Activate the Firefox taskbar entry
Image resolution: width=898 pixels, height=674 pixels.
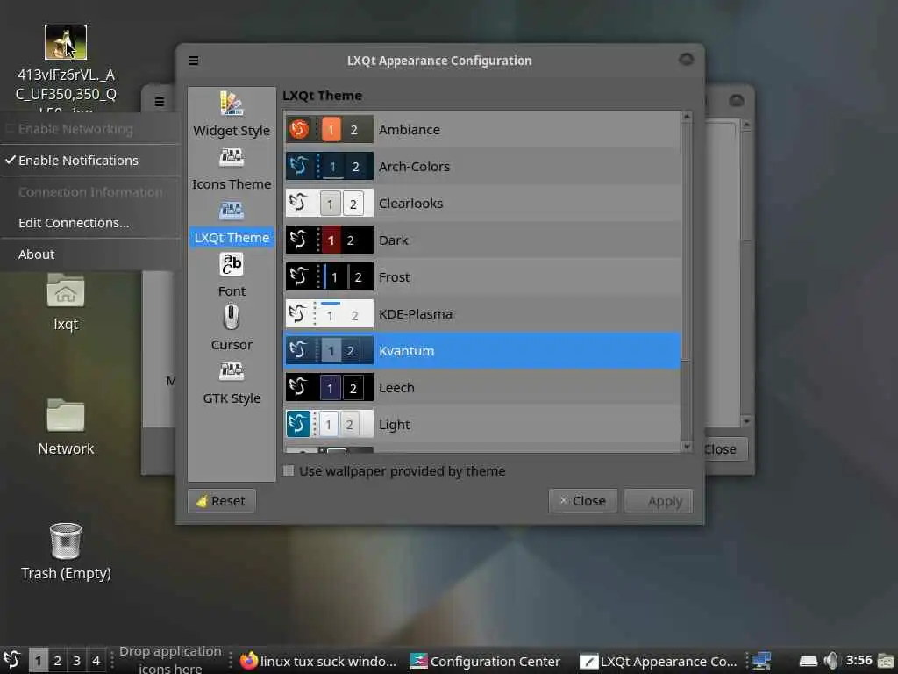pos(318,661)
